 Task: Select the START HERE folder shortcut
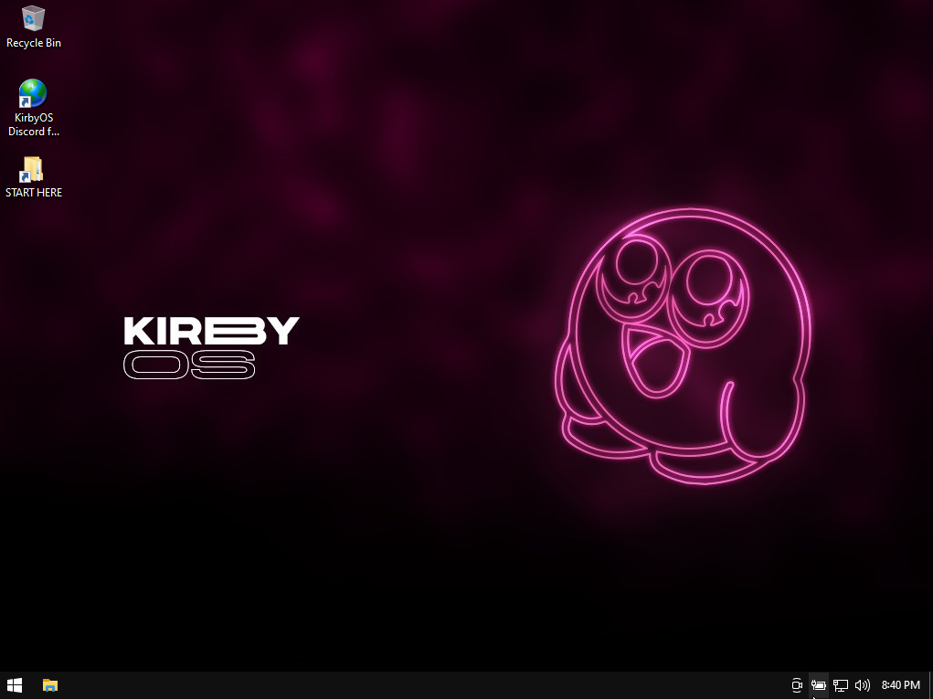point(33,176)
